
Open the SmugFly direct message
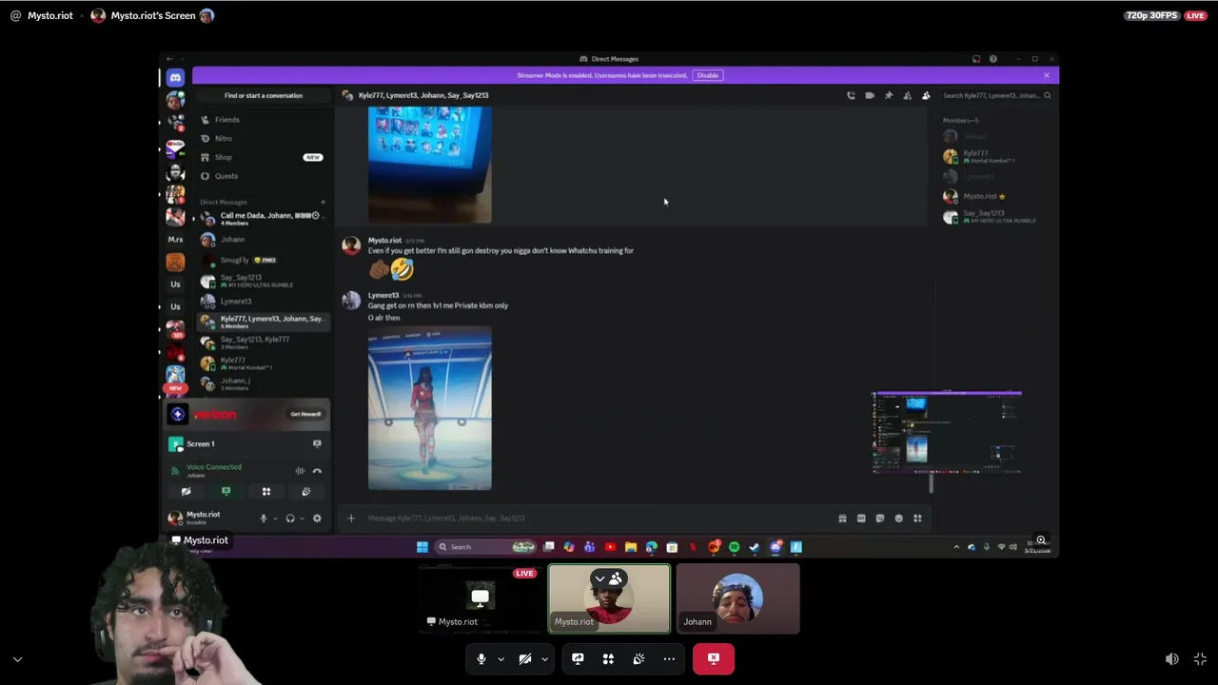[x=263, y=260]
